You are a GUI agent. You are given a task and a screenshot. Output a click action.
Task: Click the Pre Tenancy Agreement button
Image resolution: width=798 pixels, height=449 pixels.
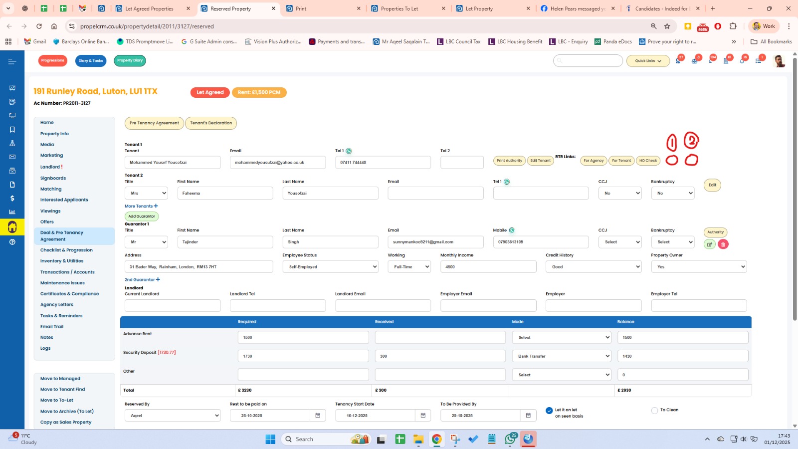pos(154,123)
